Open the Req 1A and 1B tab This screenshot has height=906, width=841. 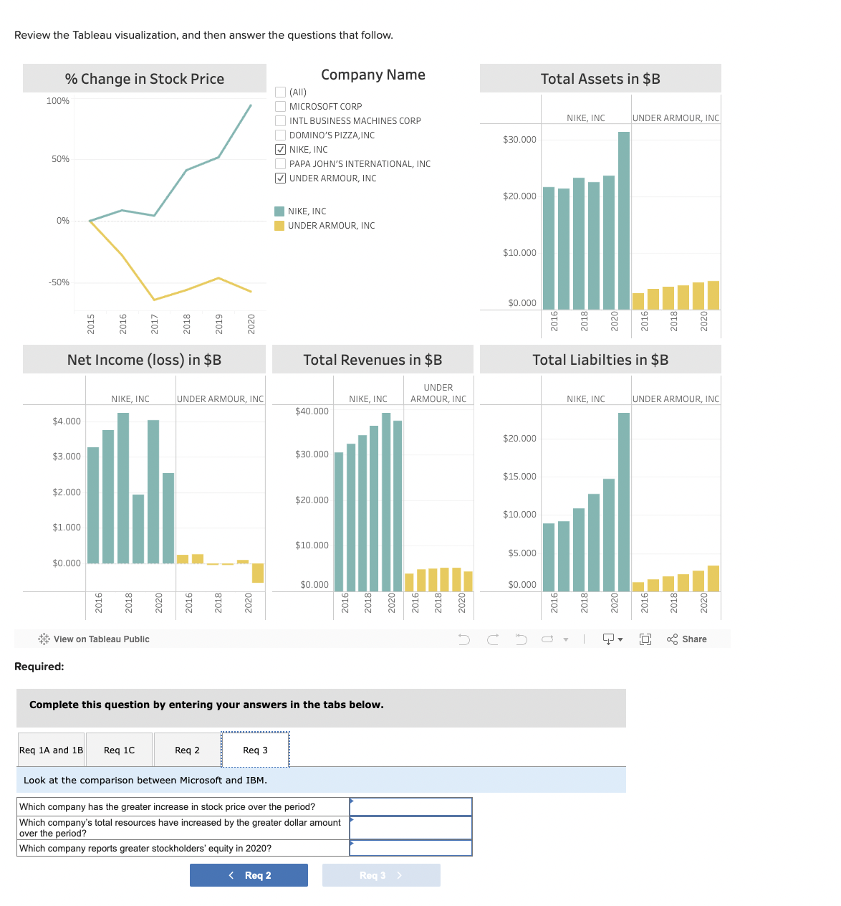[x=50, y=750]
